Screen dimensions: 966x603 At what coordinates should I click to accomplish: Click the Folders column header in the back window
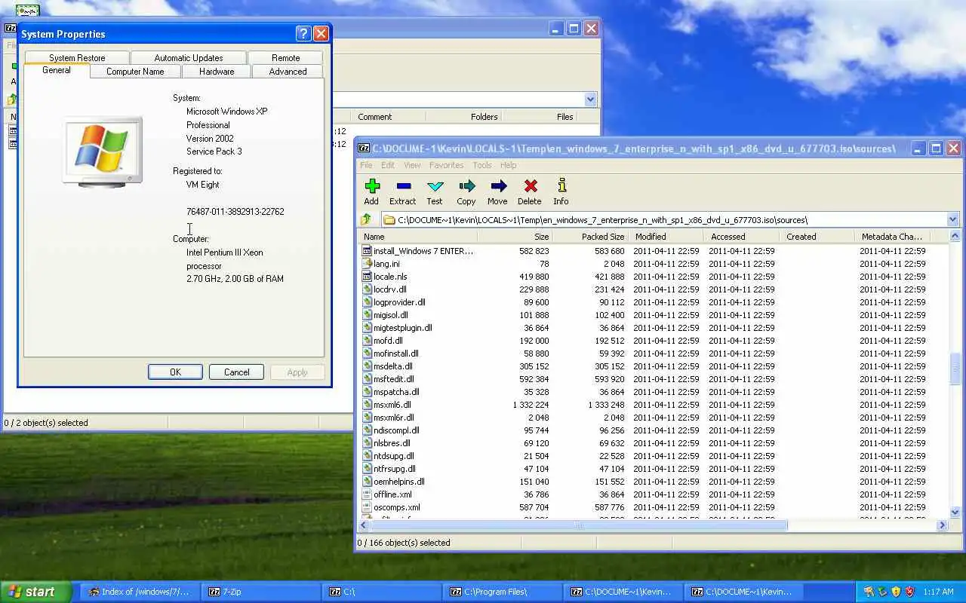[463, 117]
